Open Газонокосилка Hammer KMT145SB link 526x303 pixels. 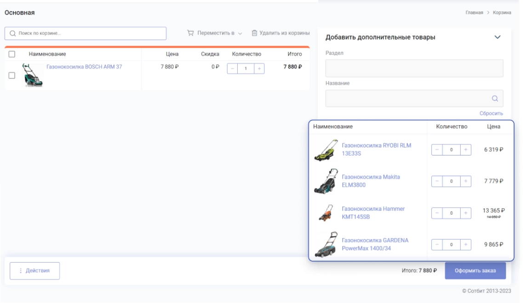[x=373, y=213]
